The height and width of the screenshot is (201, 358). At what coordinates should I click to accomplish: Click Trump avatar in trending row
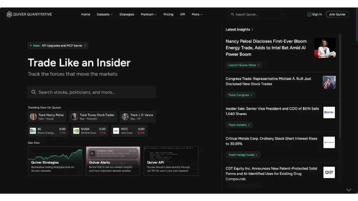pos(74,117)
